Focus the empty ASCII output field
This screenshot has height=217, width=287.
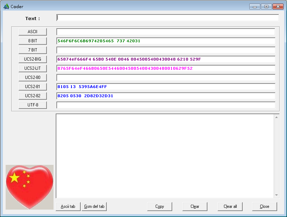pyautogui.click(x=166, y=32)
